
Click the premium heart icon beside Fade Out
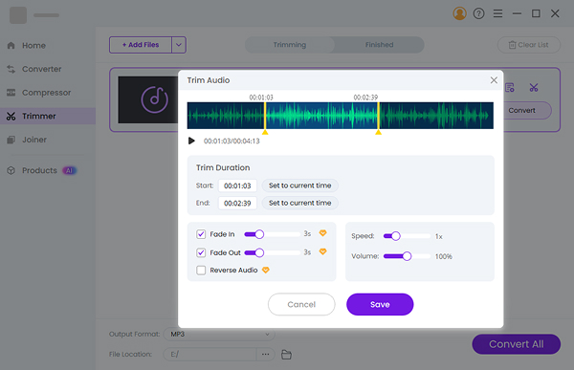point(322,251)
